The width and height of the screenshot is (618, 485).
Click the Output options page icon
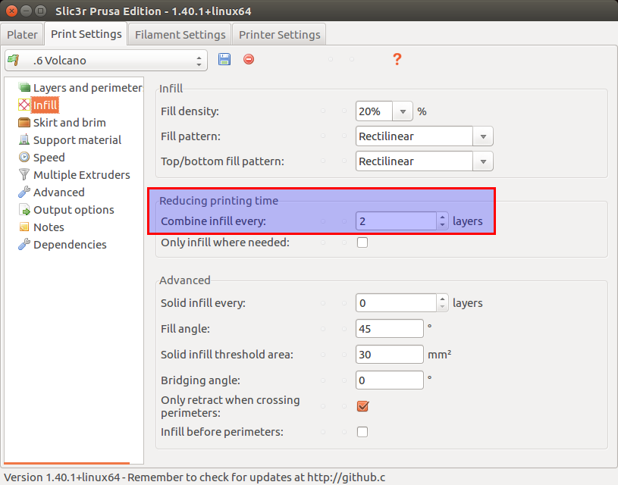pos(24,210)
